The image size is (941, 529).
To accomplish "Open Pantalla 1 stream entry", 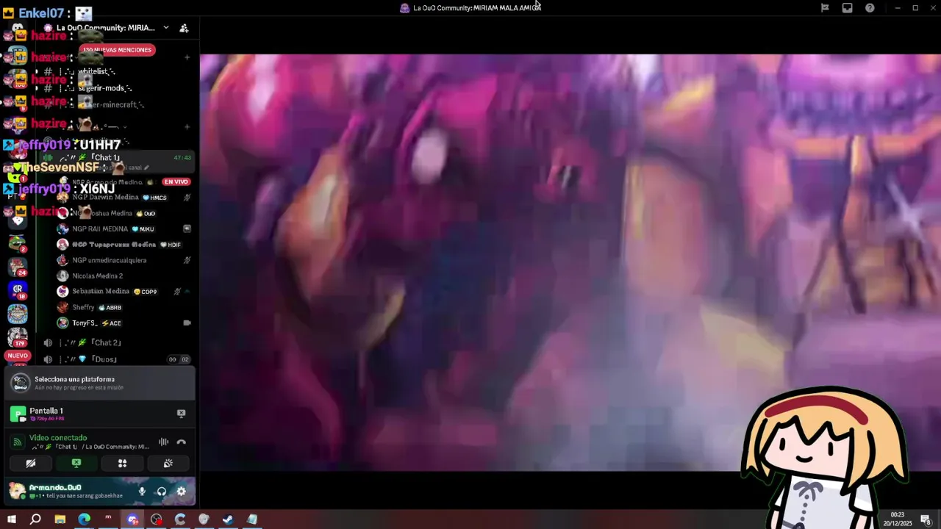I will click(x=99, y=414).
